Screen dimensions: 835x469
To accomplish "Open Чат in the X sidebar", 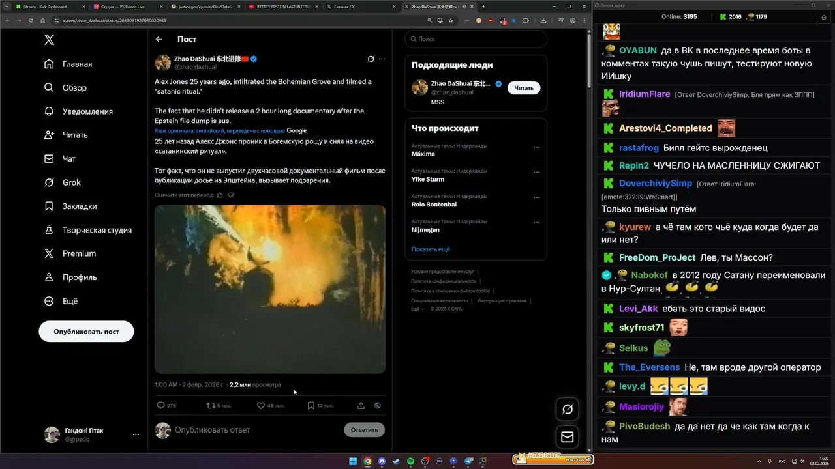I will [x=60, y=158].
